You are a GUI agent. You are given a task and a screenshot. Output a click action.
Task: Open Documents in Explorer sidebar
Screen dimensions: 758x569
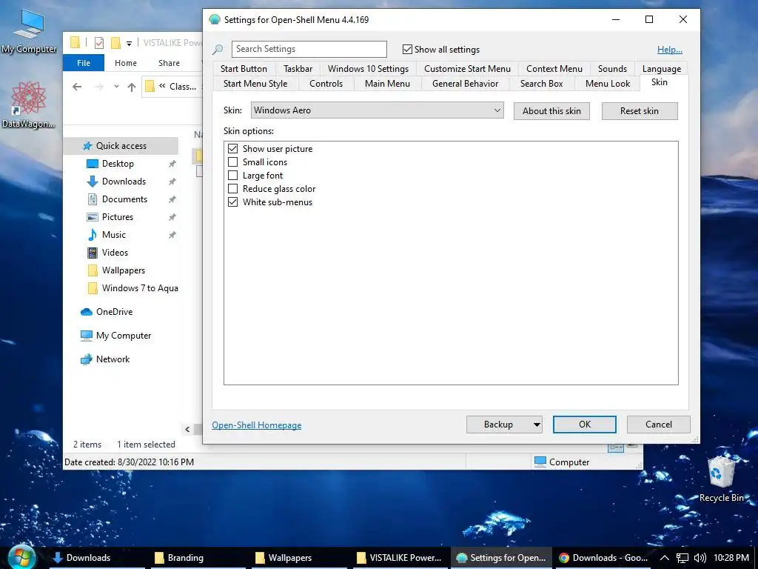pos(124,199)
